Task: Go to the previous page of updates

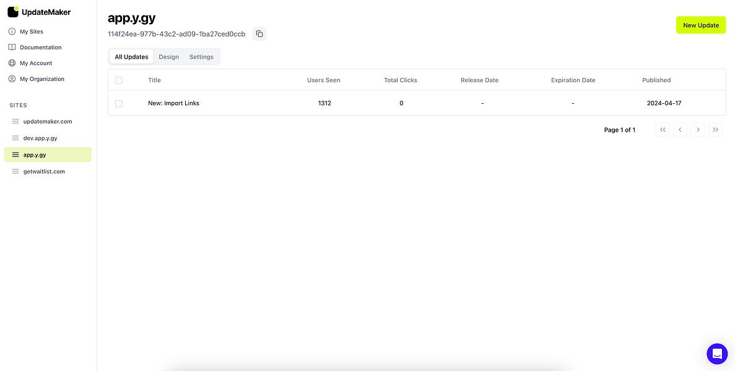Action: click(680, 130)
